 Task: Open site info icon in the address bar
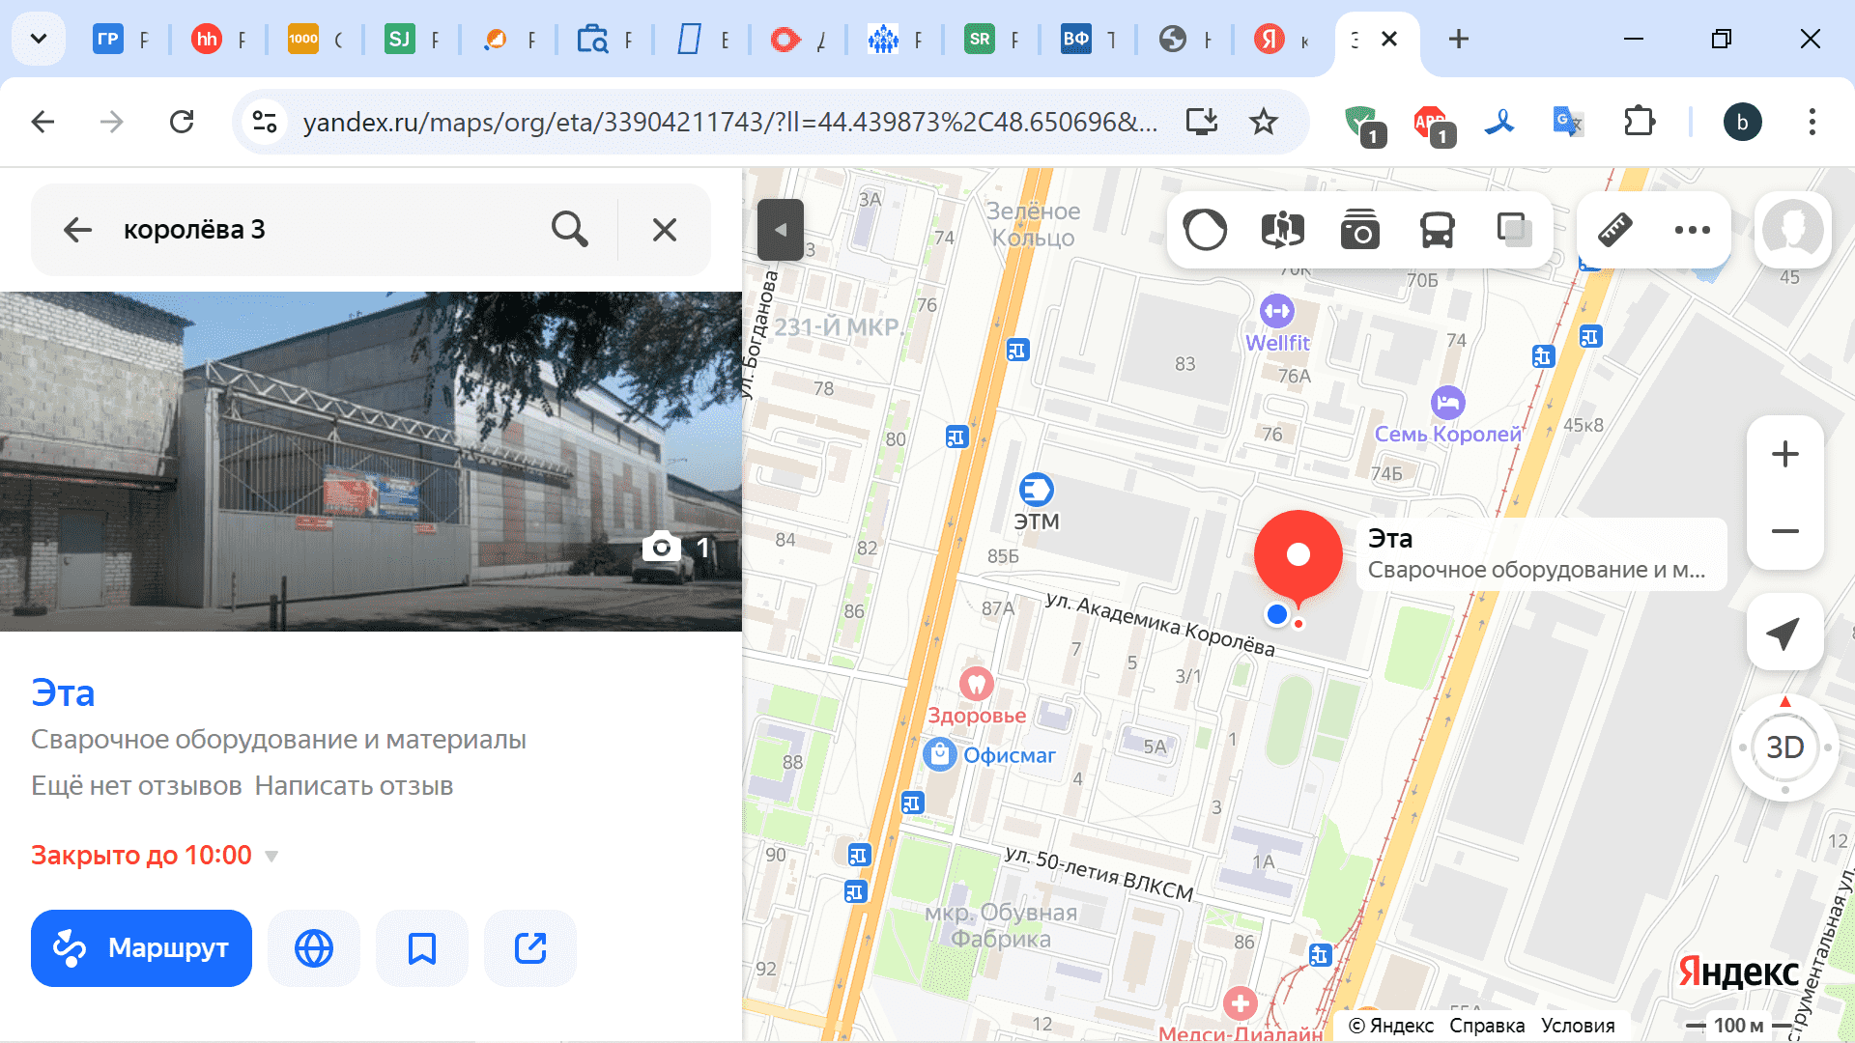coord(265,122)
